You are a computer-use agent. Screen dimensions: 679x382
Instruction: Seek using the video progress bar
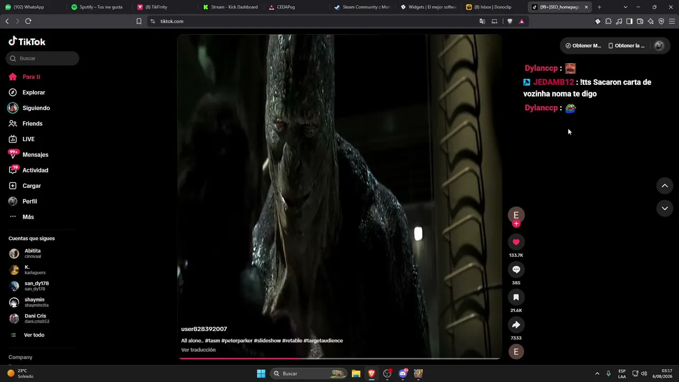click(x=339, y=359)
